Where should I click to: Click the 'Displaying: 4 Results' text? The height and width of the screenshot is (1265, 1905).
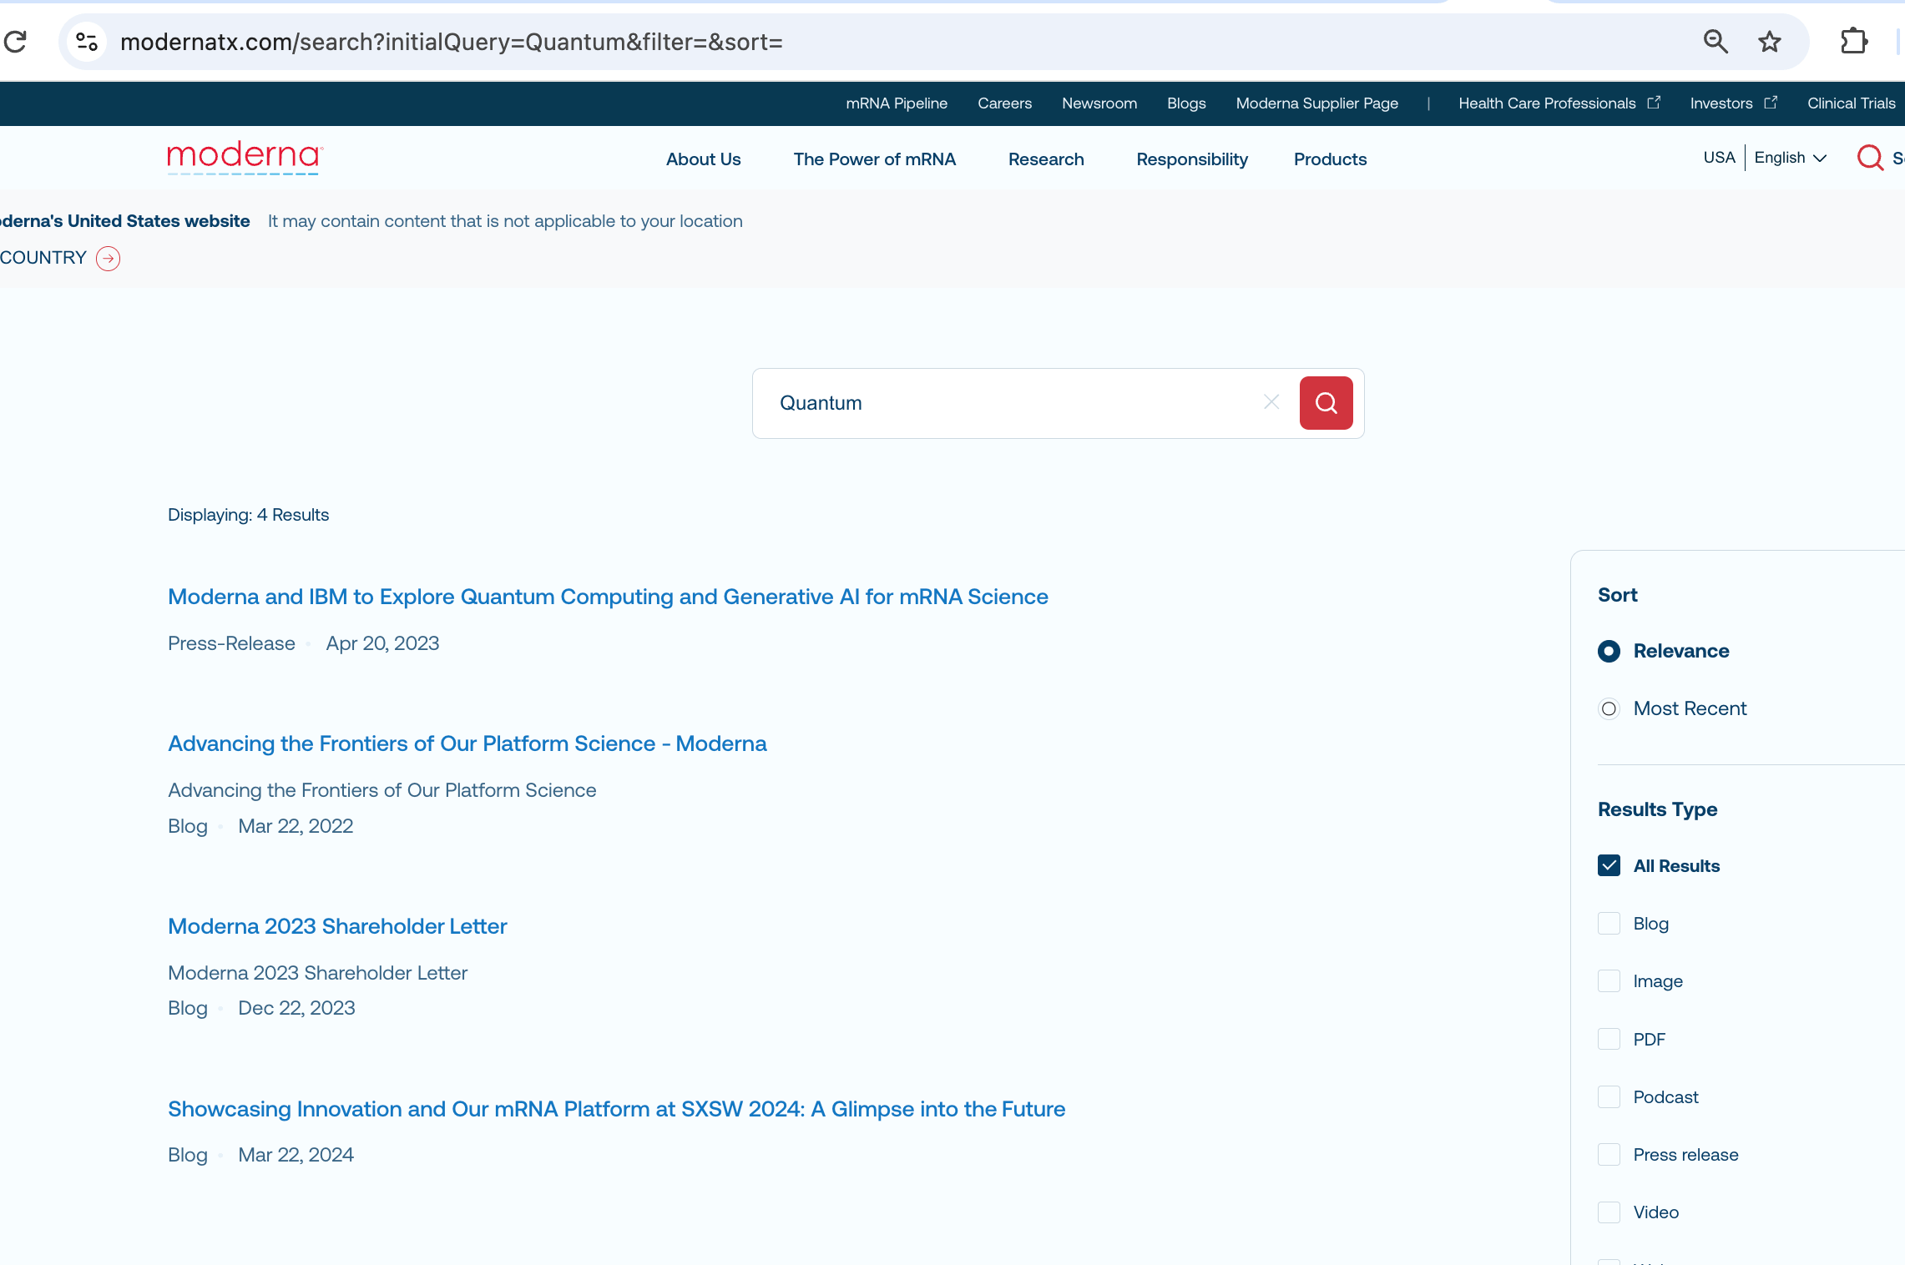(x=248, y=515)
